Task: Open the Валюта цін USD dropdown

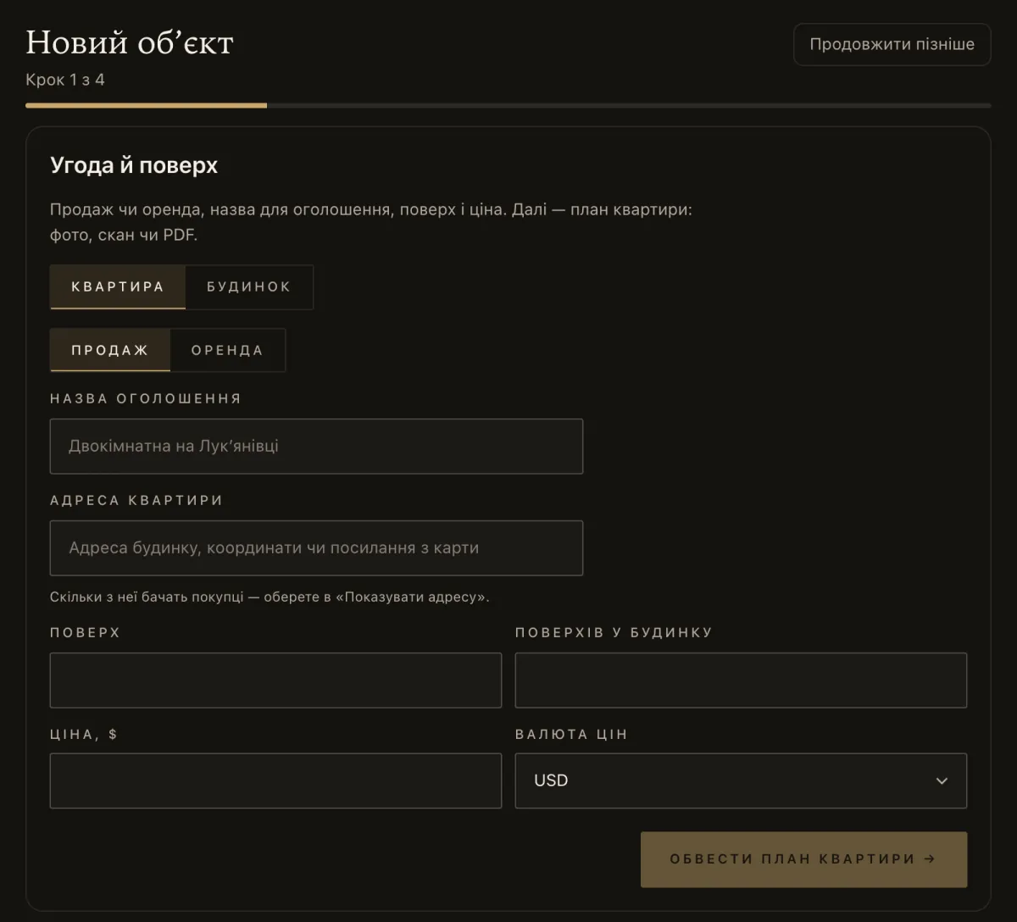Action: tap(741, 780)
